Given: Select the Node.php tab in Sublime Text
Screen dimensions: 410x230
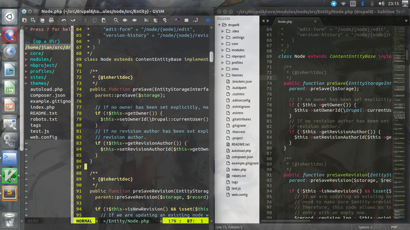Looking at the screenshot, I should pos(285,22).
